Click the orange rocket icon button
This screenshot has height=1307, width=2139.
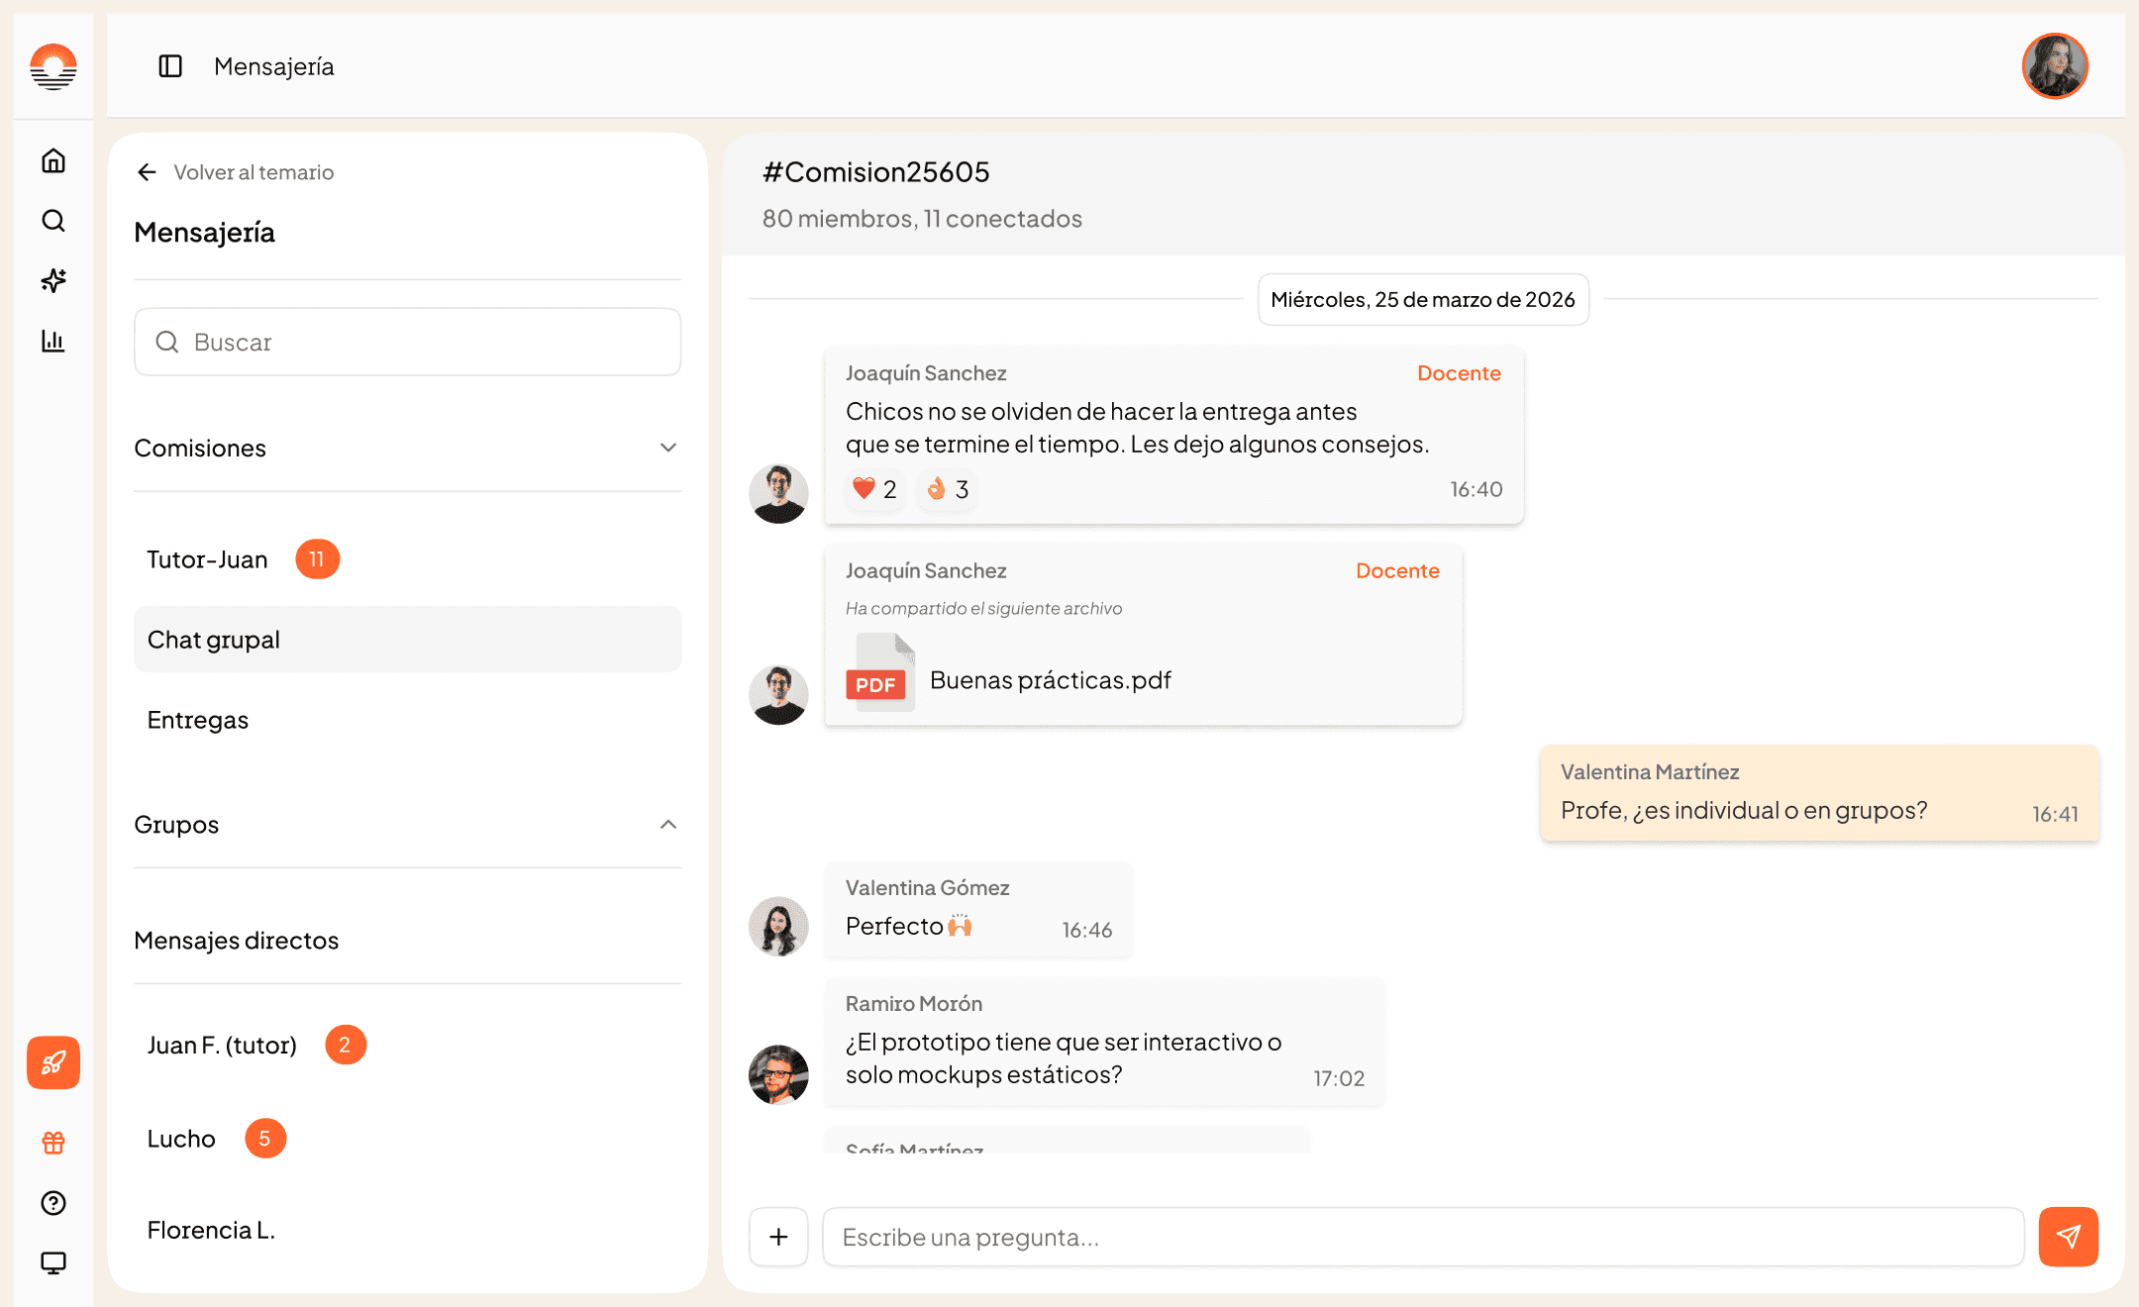click(x=53, y=1062)
